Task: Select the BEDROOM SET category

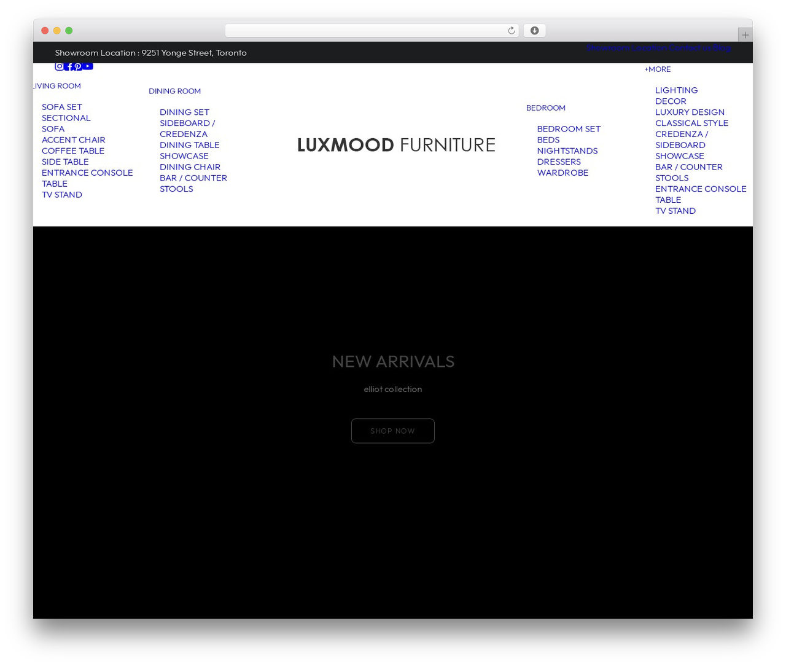Action: tap(569, 129)
